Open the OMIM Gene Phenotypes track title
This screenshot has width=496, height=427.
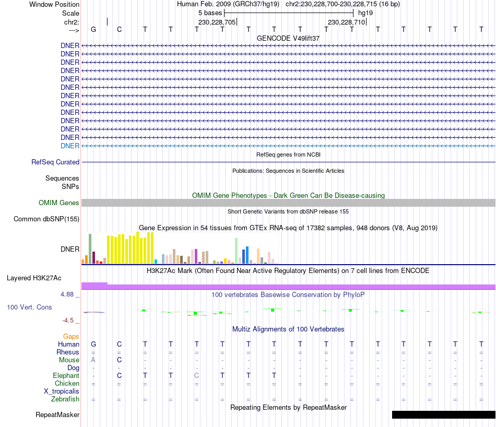point(288,195)
